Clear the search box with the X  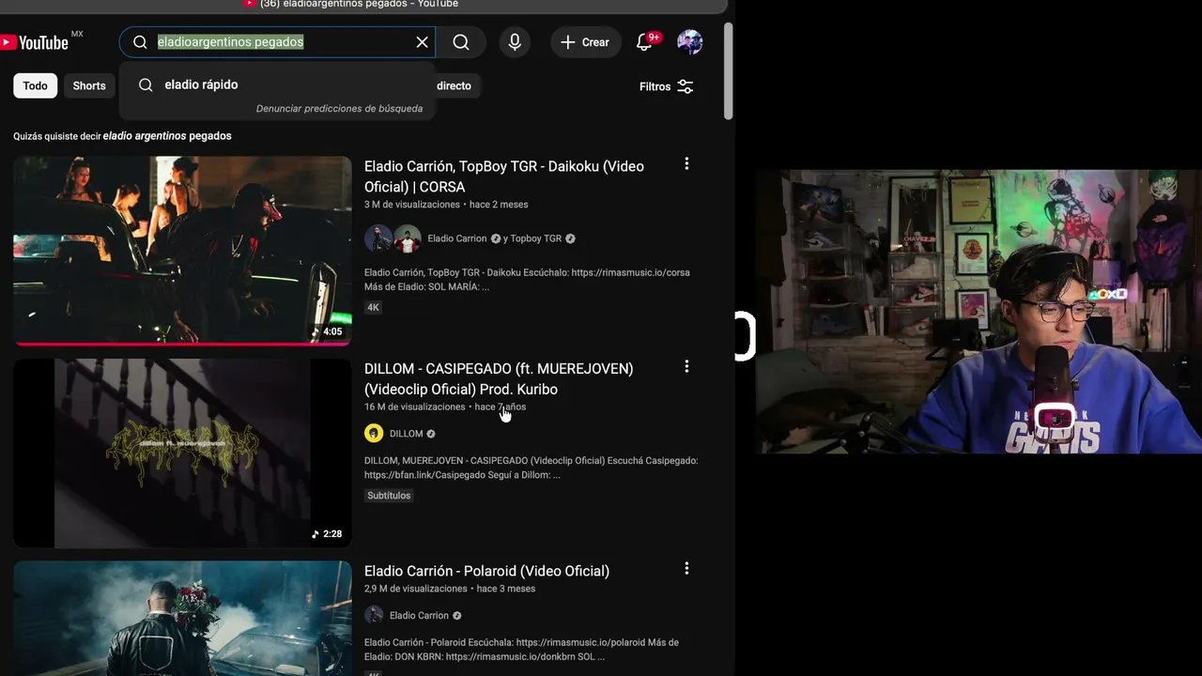(x=423, y=42)
